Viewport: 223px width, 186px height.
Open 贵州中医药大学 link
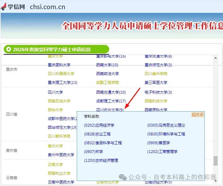coord(61,155)
